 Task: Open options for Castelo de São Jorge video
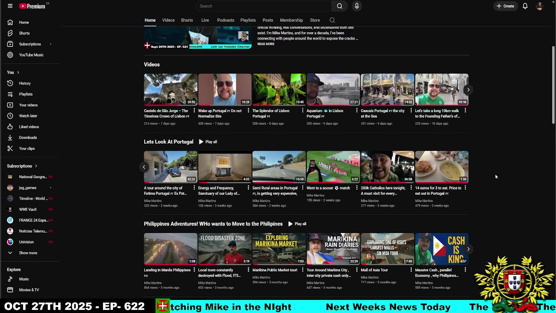pos(194,111)
